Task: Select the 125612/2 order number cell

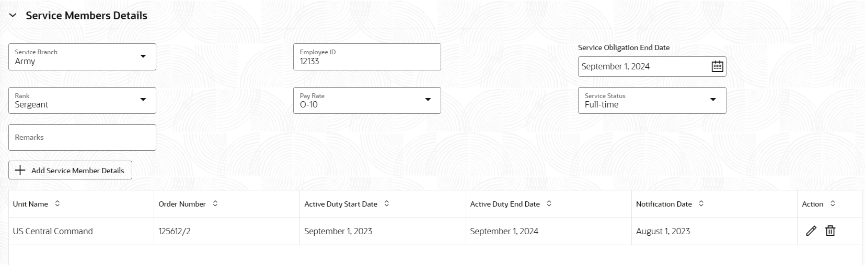Action: 226,231
